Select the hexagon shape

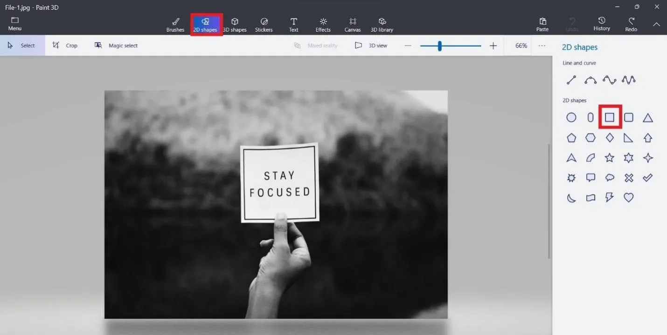click(590, 138)
